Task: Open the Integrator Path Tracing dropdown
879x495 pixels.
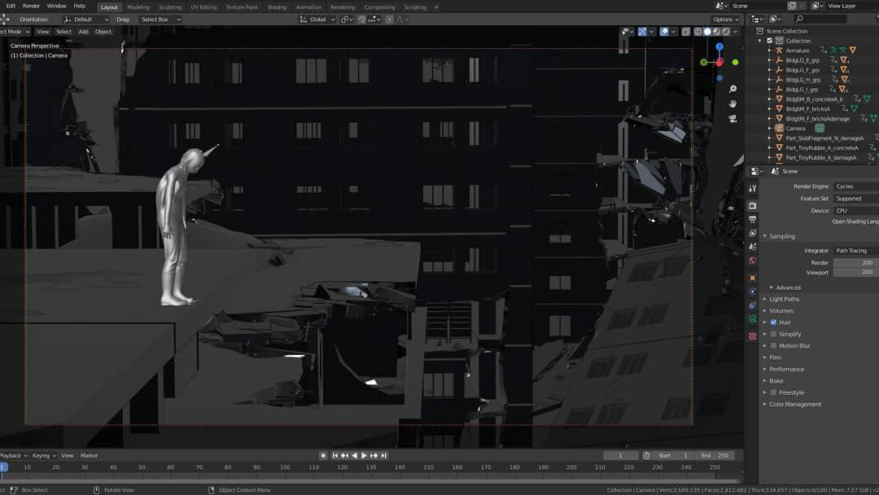Action: pos(855,251)
